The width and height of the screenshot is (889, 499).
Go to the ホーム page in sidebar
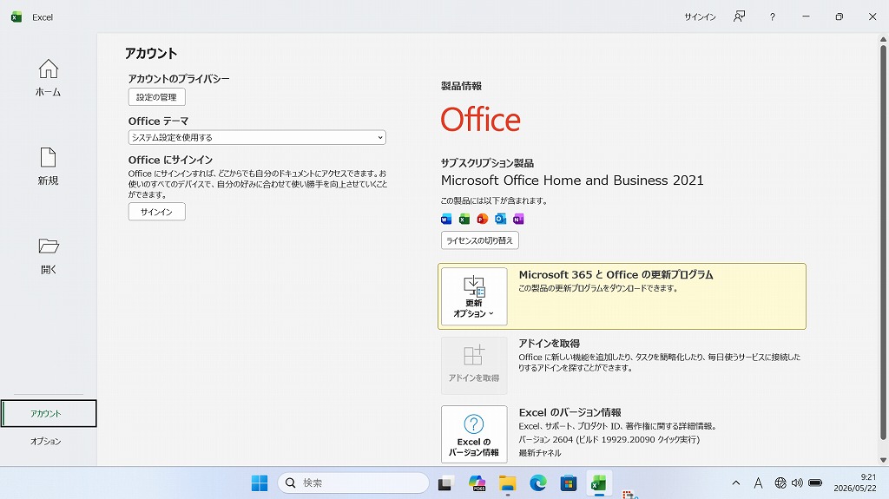[x=49, y=78]
